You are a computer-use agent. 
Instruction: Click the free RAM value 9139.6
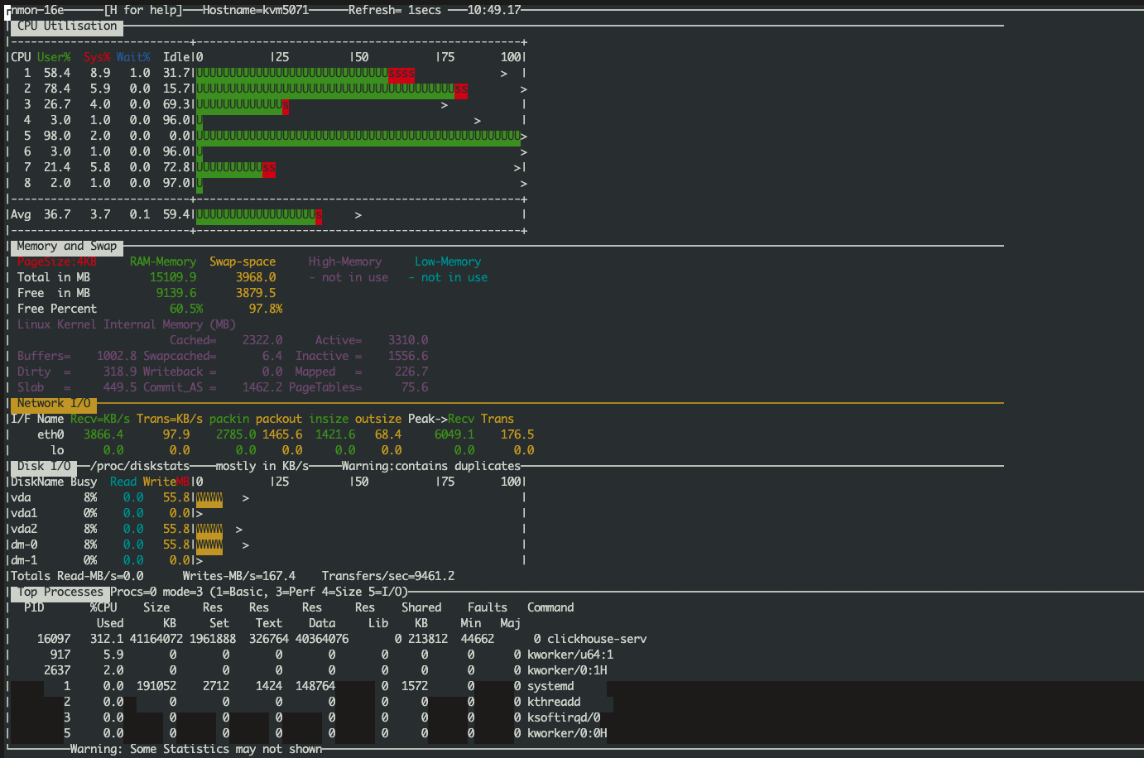point(176,293)
